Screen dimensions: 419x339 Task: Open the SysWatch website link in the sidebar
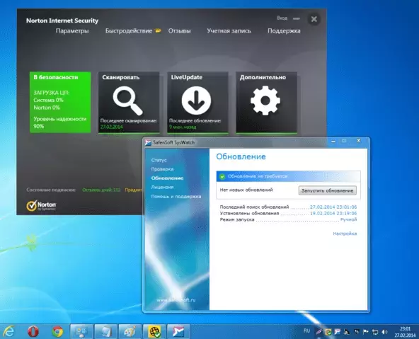(176, 300)
